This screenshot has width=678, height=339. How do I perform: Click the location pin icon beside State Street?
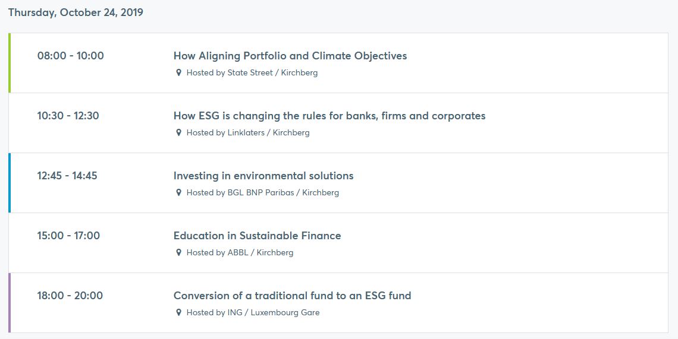[x=178, y=72]
